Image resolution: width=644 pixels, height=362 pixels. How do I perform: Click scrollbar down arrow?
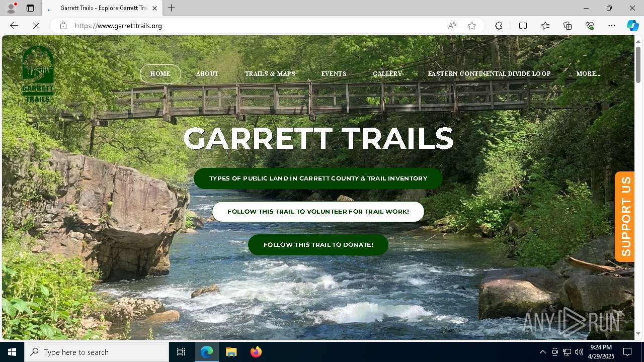638,334
